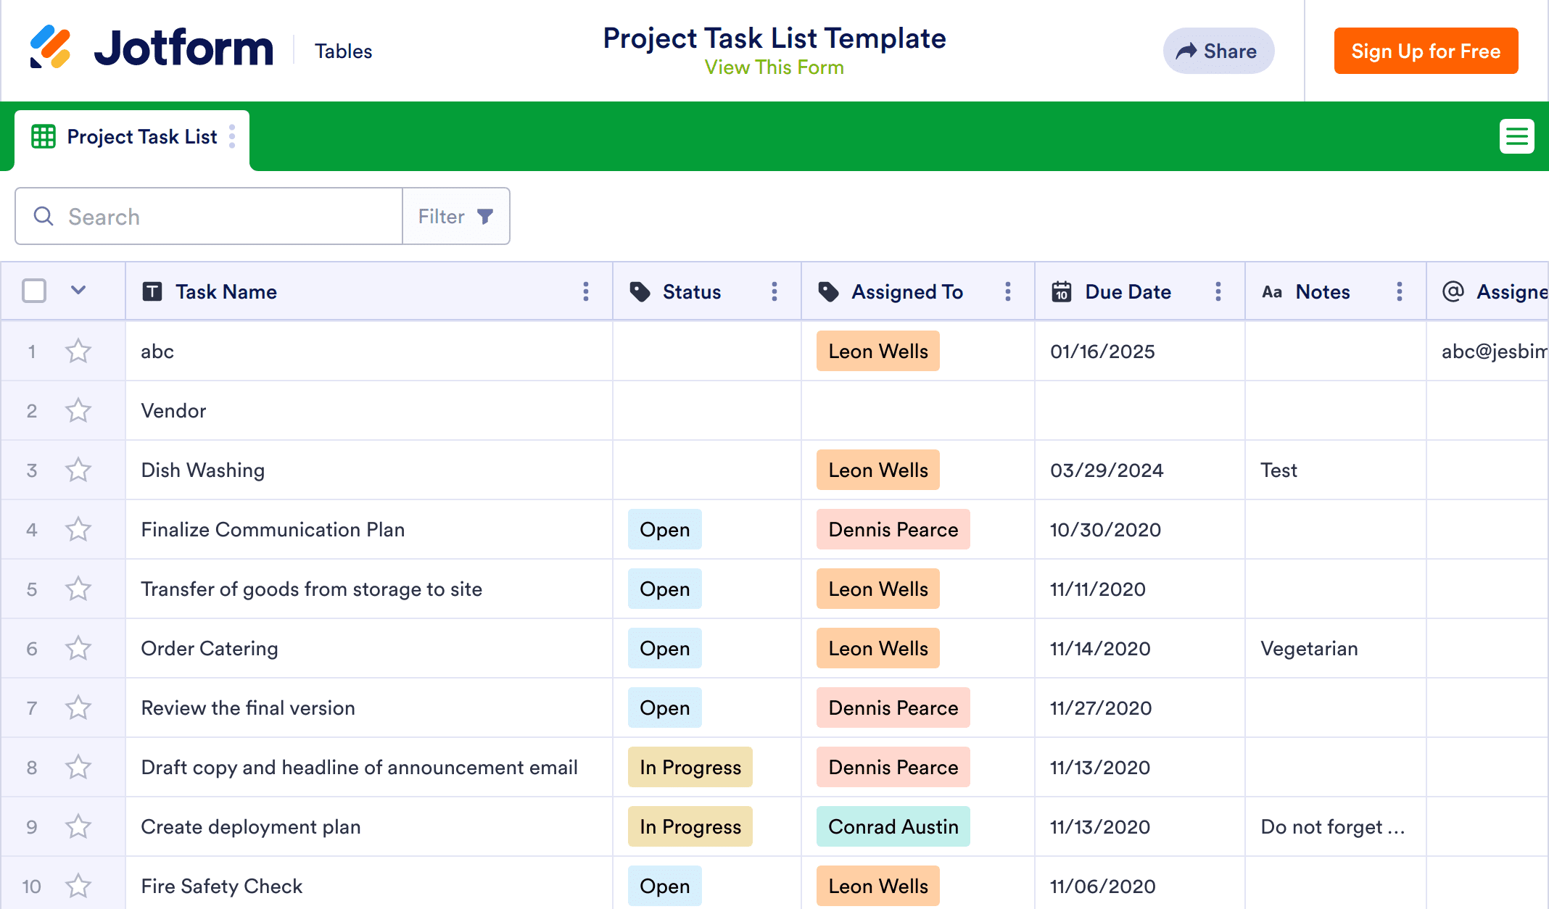Open the Tables section link
This screenshot has width=1549, height=909.
[x=343, y=51]
